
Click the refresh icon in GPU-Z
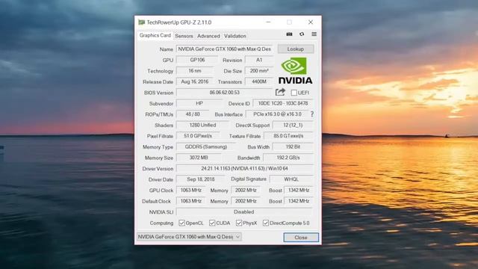click(302, 34)
